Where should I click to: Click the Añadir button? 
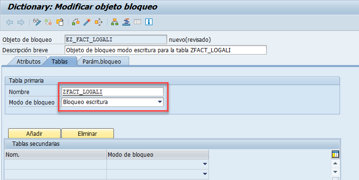click(34, 133)
